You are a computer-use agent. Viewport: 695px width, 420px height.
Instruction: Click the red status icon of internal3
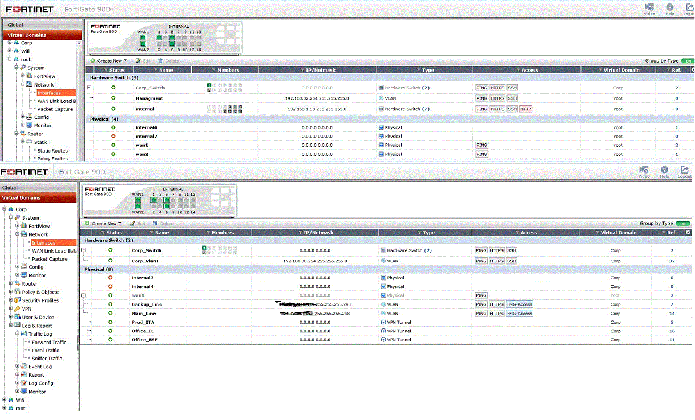[111, 278]
